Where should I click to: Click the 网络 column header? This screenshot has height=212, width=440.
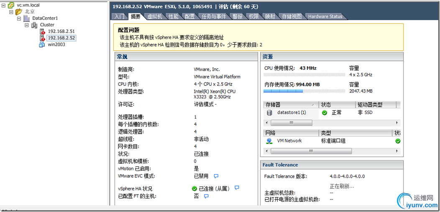point(291,133)
